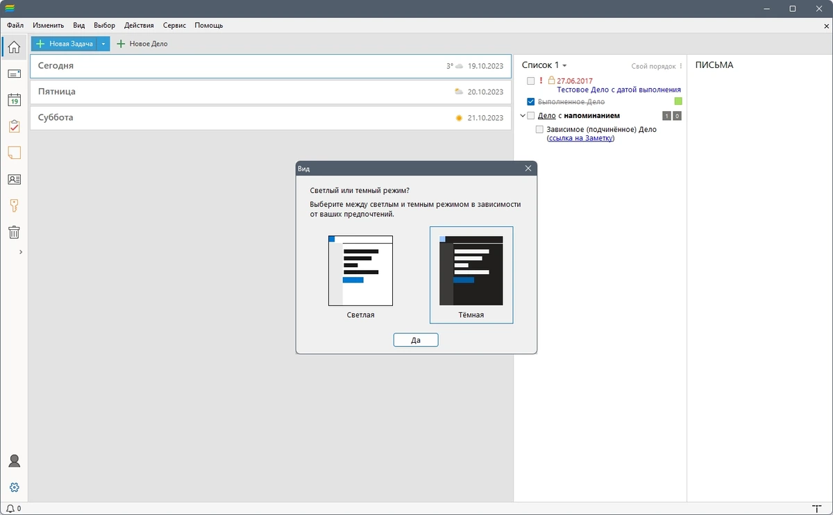Click the notifications bell in status bar
Image resolution: width=833 pixels, height=515 pixels.
tap(10, 509)
